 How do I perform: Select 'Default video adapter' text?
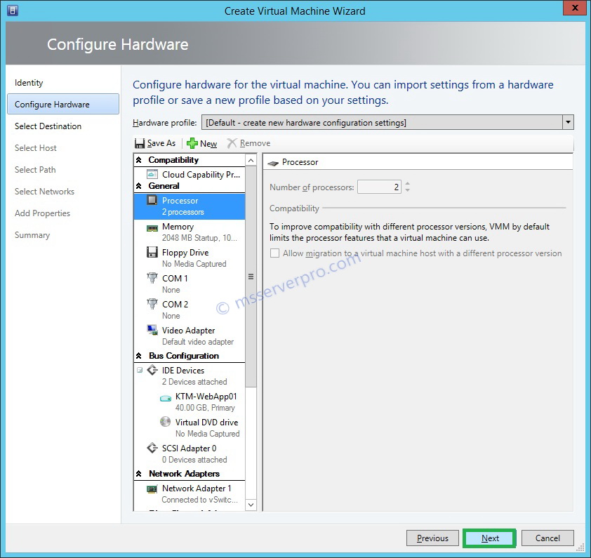point(198,342)
